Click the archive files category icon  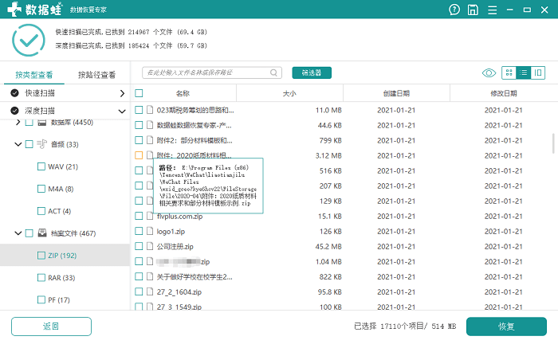42,233
